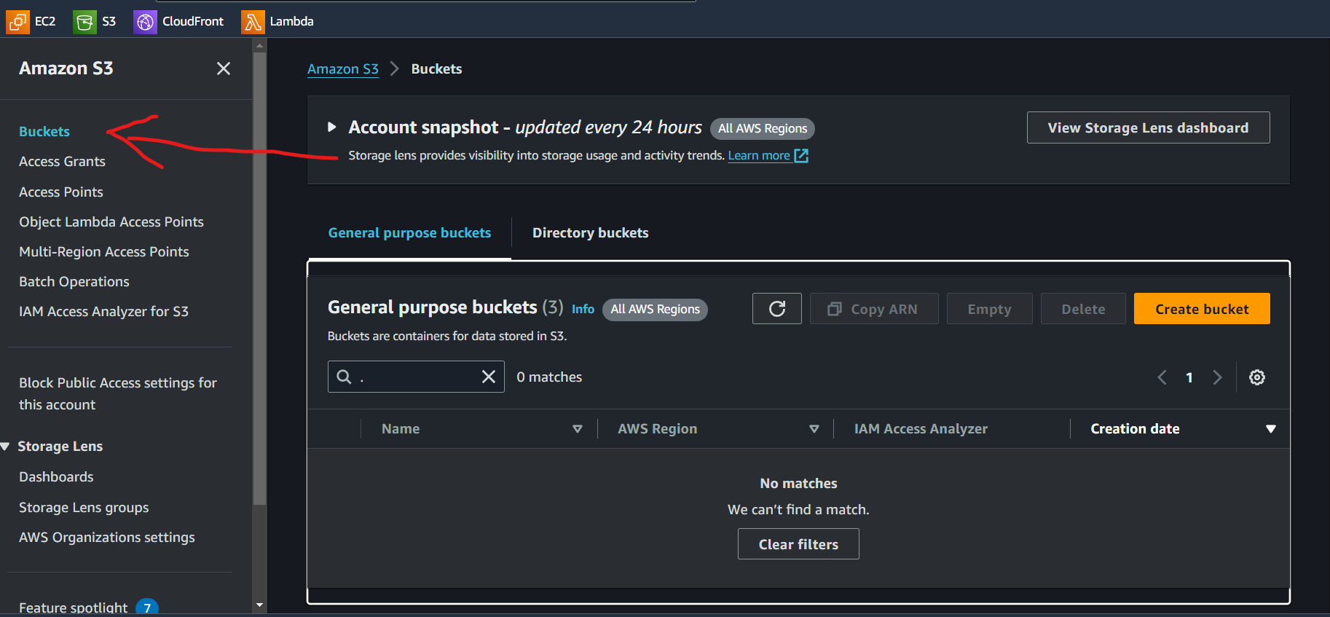Open the S3 service shortcut icon

tap(84, 22)
